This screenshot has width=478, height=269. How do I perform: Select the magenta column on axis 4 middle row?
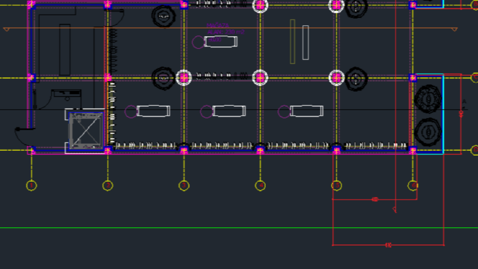click(260, 78)
